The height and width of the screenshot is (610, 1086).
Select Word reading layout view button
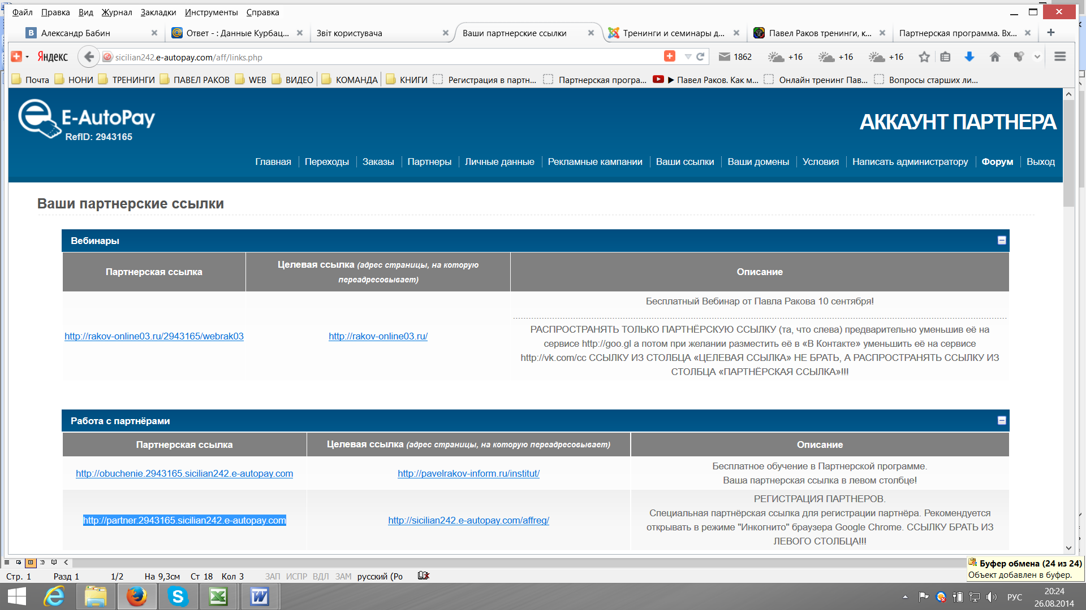click(x=54, y=562)
